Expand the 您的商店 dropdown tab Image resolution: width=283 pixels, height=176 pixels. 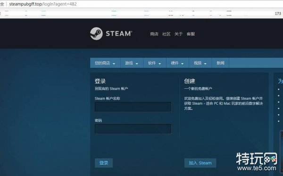point(105,63)
